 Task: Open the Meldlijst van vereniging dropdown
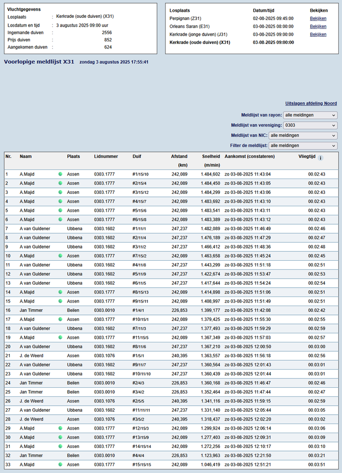(310, 126)
